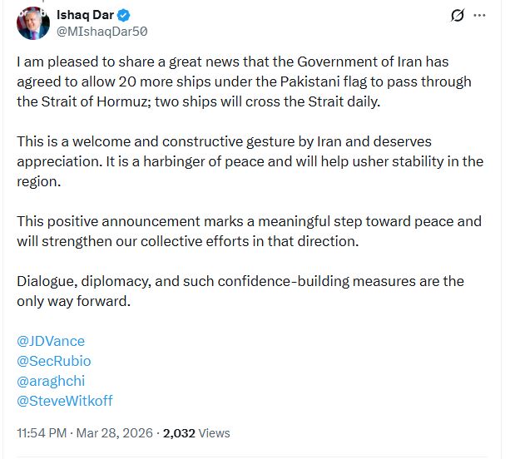This screenshot has height=459, width=515.
Task: Go to the @araghchi mention
Action: 51,381
